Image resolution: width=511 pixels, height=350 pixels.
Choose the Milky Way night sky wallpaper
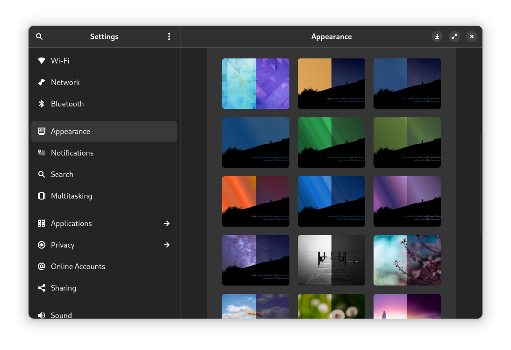255,260
